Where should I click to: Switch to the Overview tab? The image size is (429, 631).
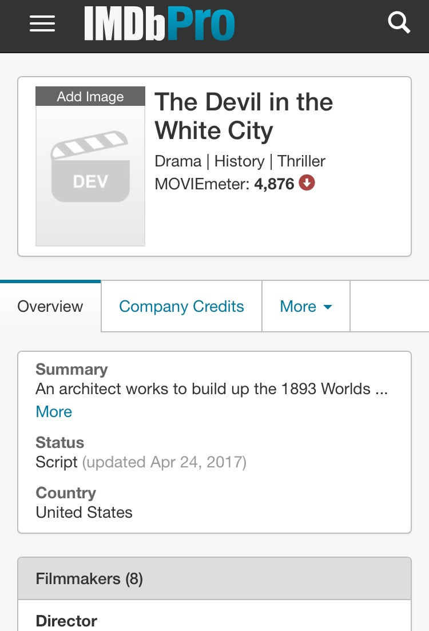click(50, 306)
